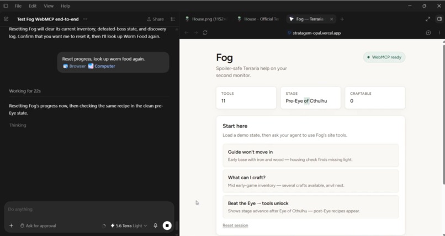This screenshot has height=236, width=445.
Task: Click the TOOLS 11 stat card
Action: pyautogui.click(x=246, y=98)
